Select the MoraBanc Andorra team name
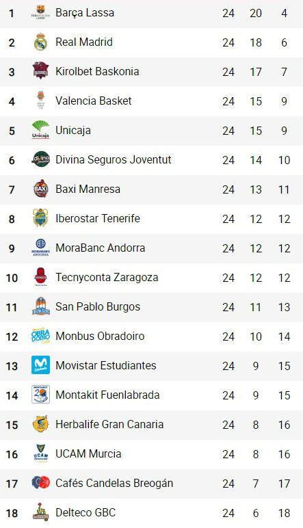Image resolution: width=303 pixels, height=528 pixels. pyautogui.click(x=101, y=248)
